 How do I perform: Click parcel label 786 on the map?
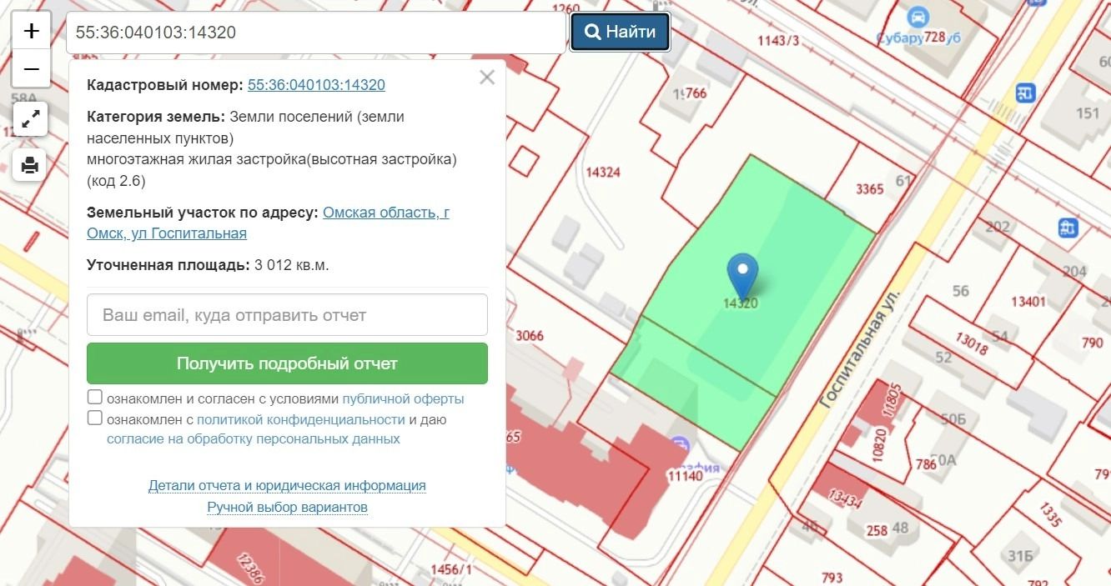[x=927, y=464]
